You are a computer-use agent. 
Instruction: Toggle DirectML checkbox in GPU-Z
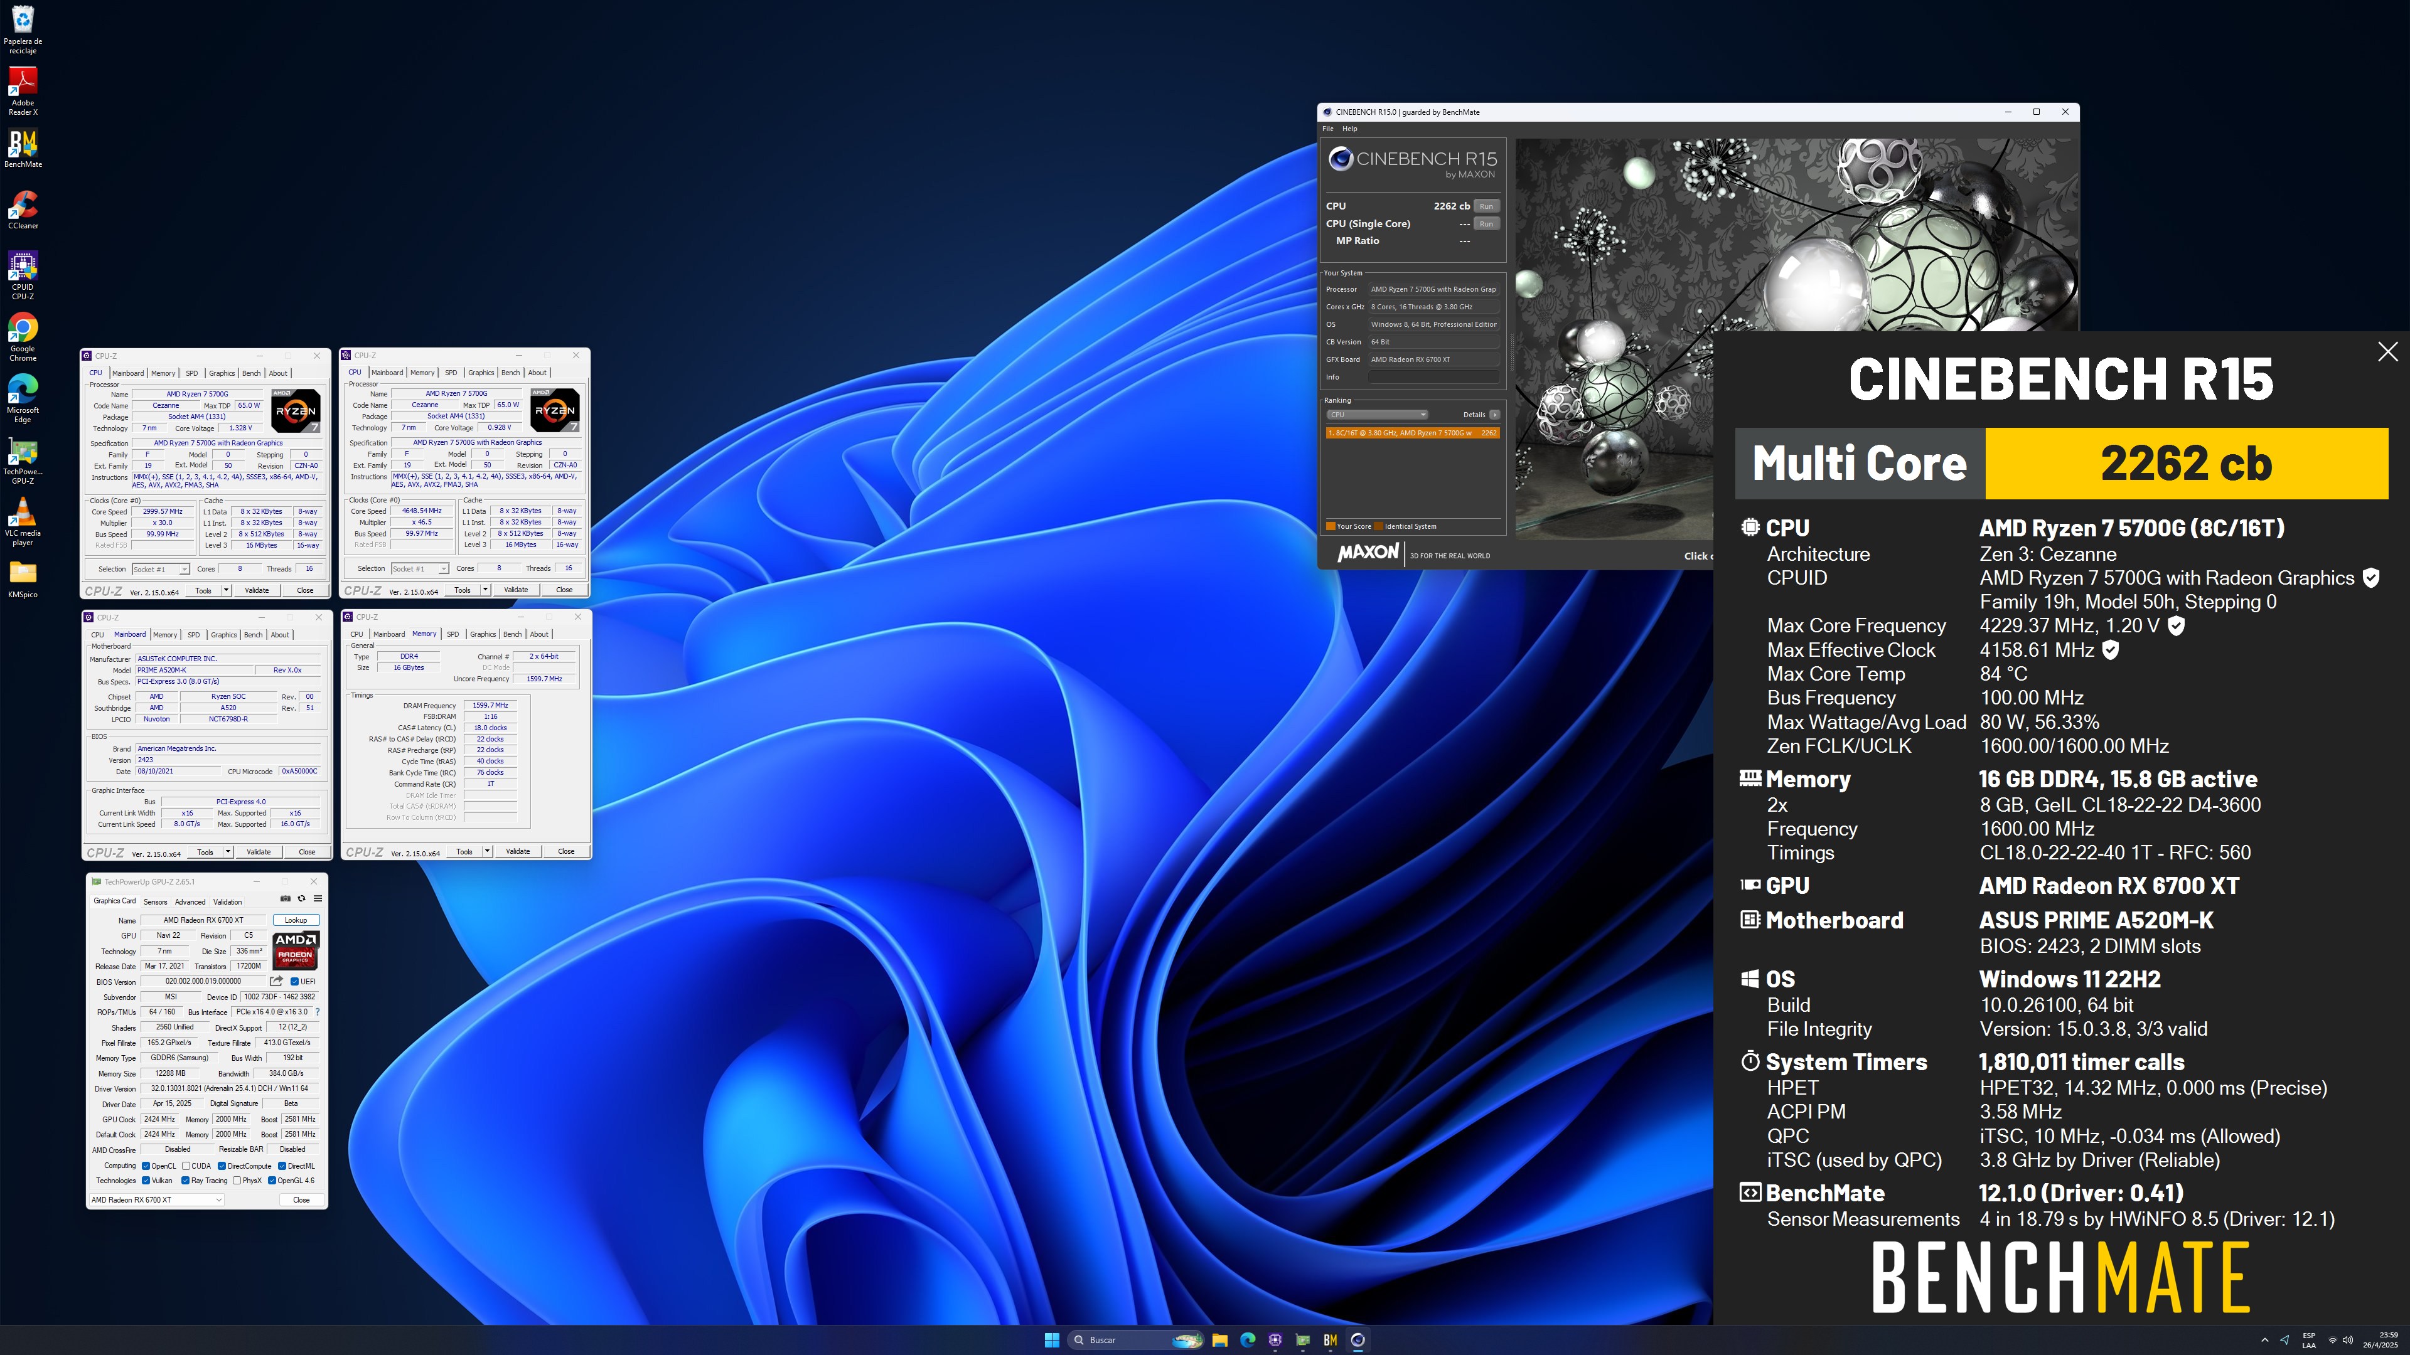[x=282, y=1166]
